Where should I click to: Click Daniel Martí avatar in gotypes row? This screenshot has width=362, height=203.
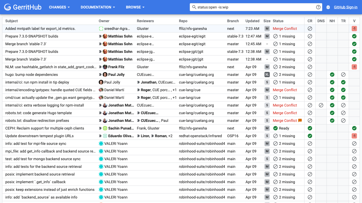(x=101, y=90)
